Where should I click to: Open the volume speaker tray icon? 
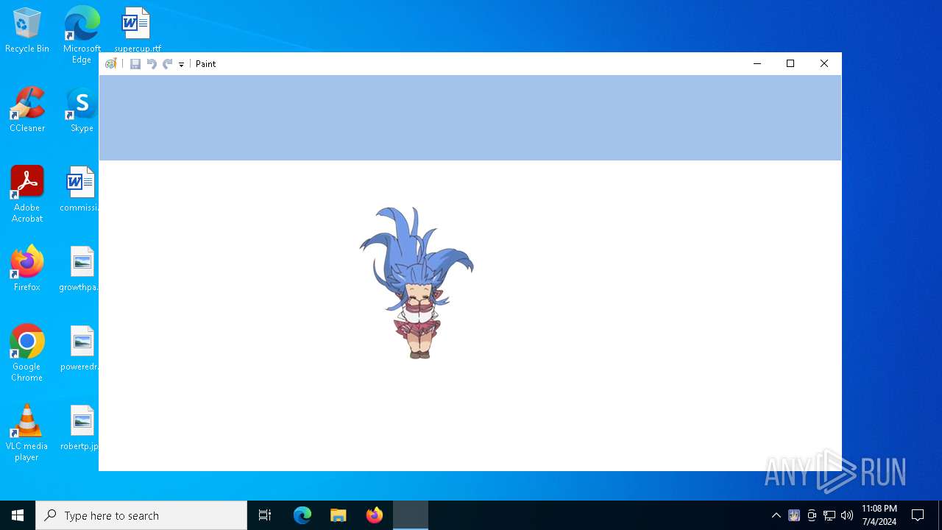847,515
